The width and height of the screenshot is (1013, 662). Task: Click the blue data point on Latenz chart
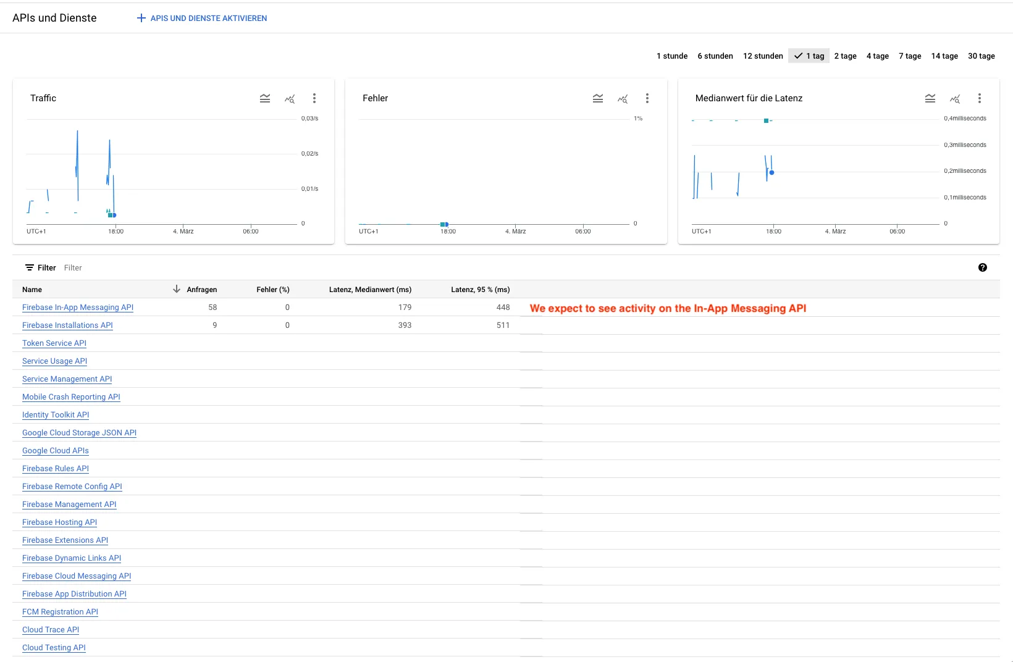[771, 172]
